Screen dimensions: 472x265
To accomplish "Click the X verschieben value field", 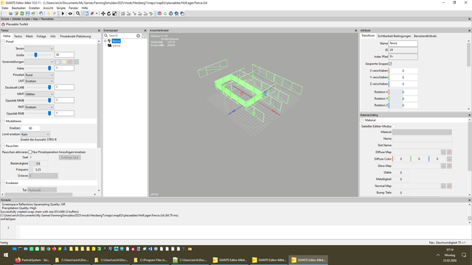I will 403,71.
